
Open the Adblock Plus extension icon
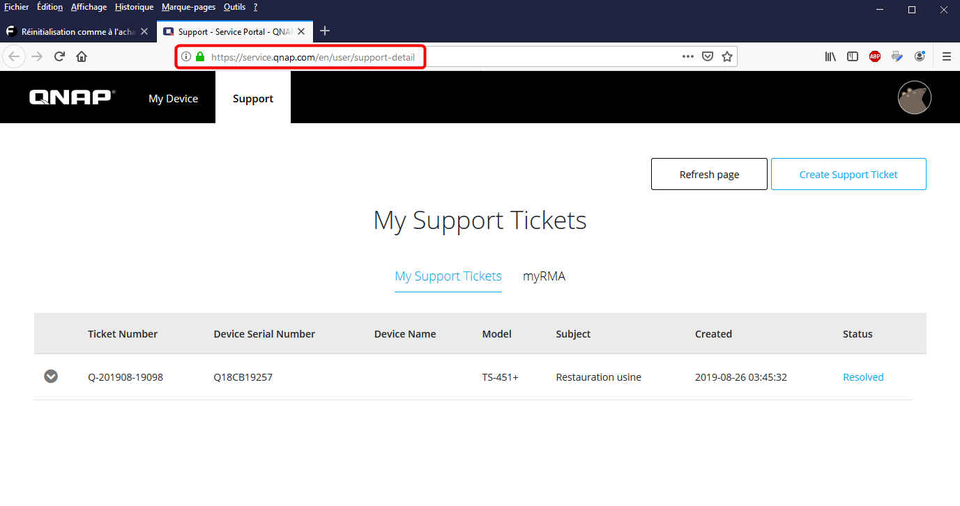click(875, 56)
